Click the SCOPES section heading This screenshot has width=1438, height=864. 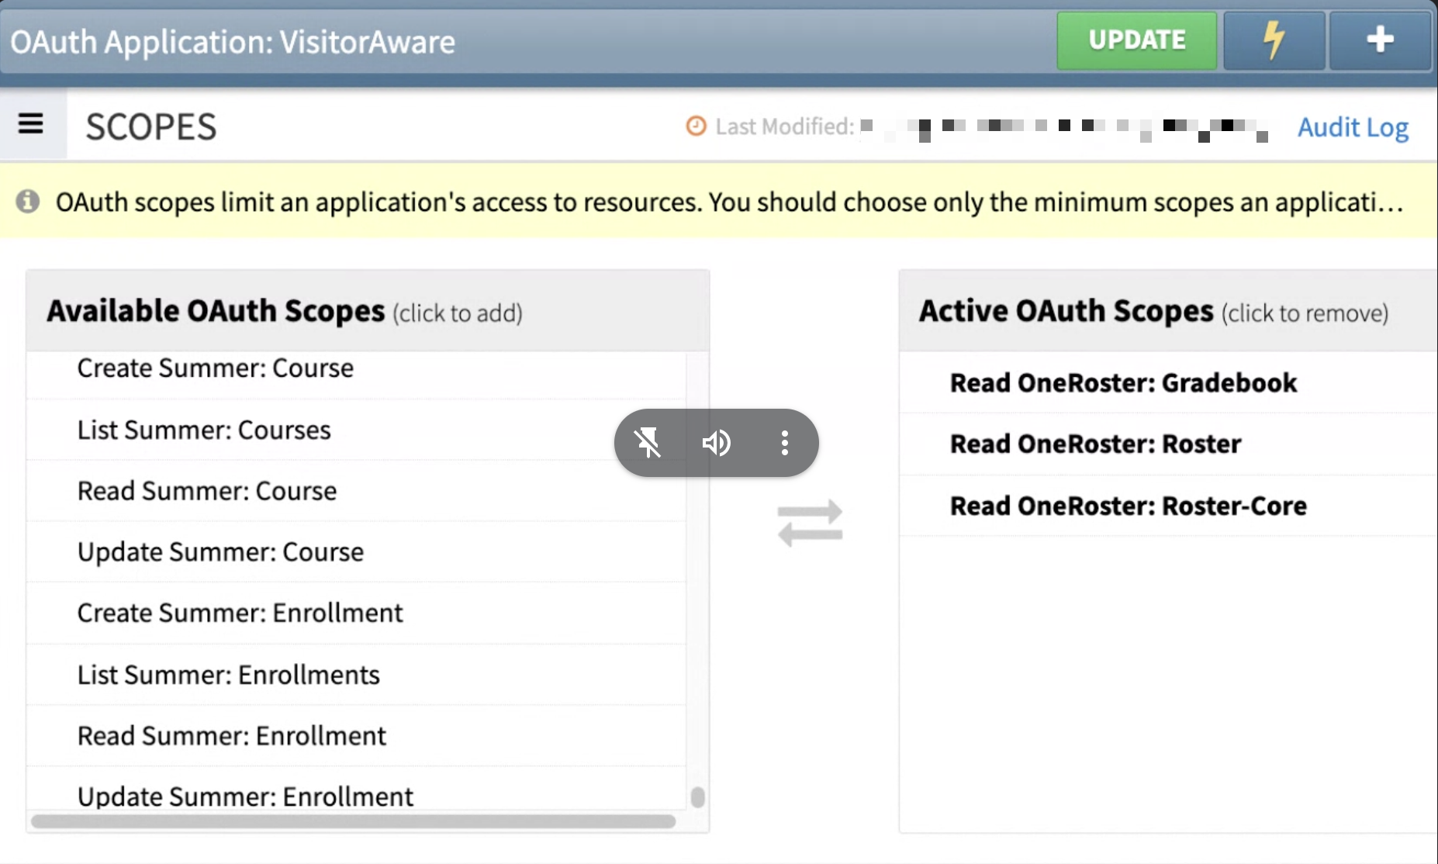pyautogui.click(x=151, y=127)
